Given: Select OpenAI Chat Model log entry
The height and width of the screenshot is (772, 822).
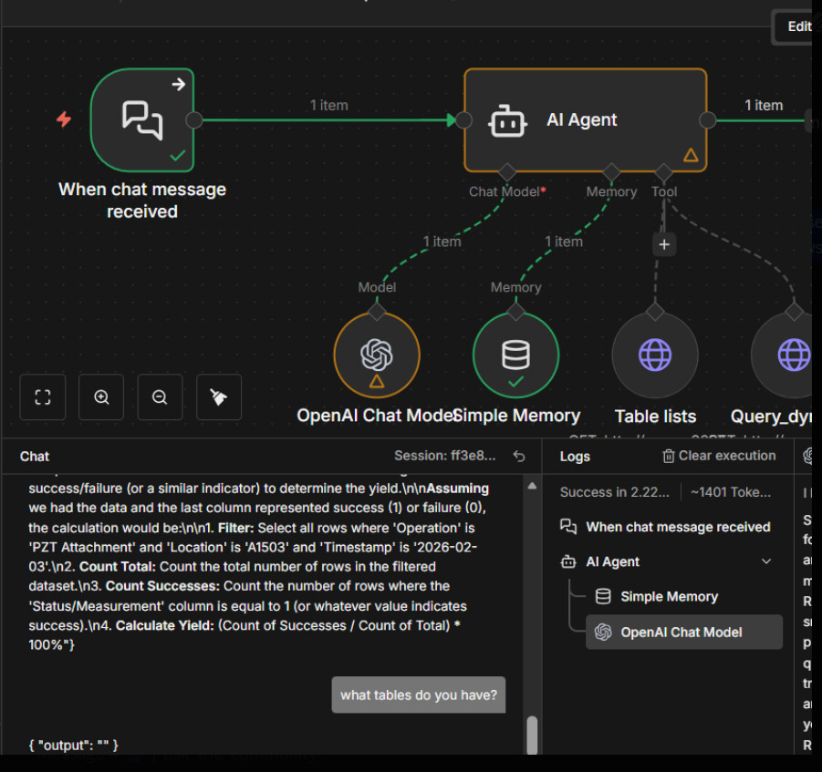Looking at the screenshot, I should pyautogui.click(x=681, y=633).
